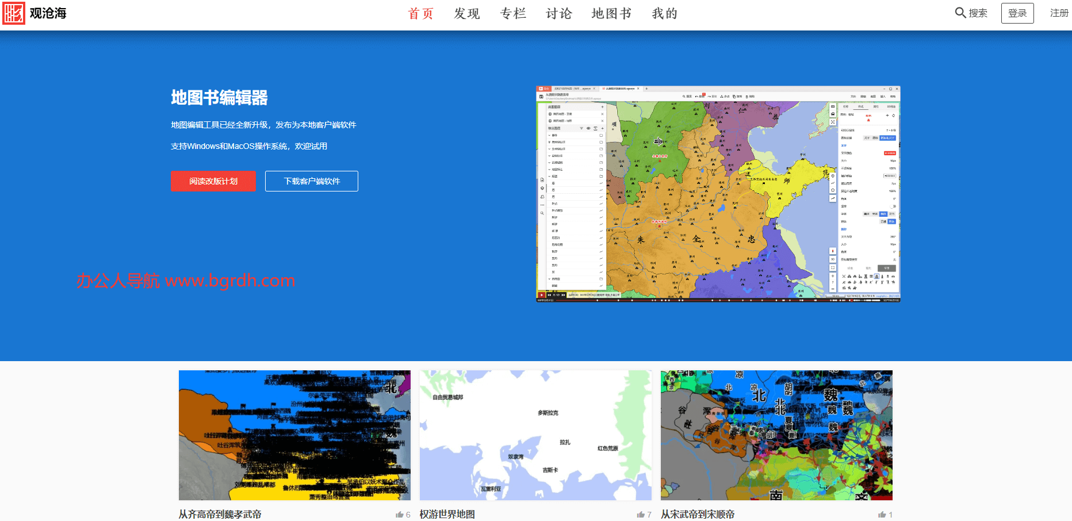Open the 地图书 menu item
Image resolution: width=1072 pixels, height=521 pixels.
(x=611, y=13)
